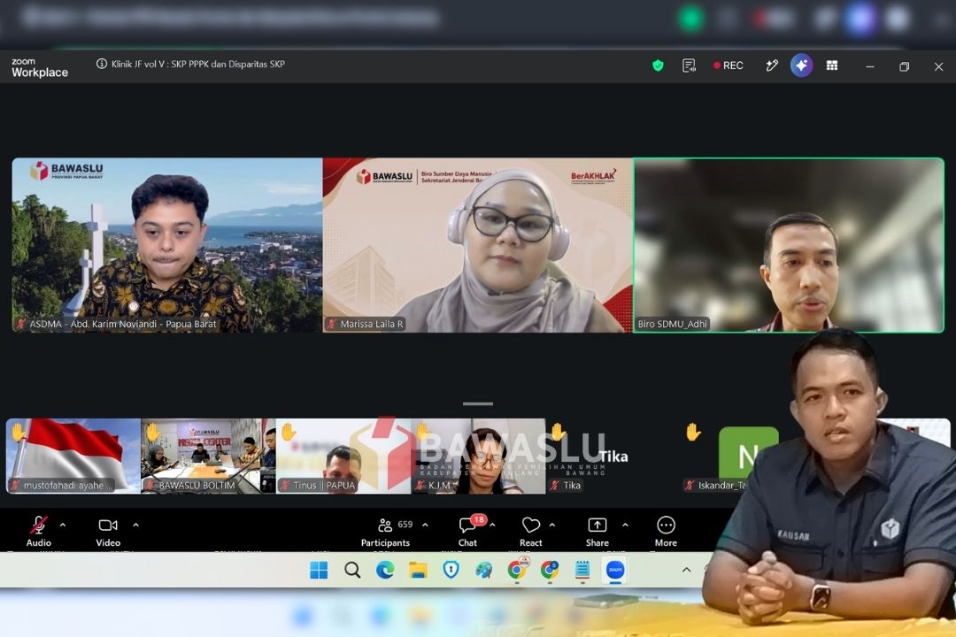Expand the caret next to Participants

pyautogui.click(x=425, y=525)
